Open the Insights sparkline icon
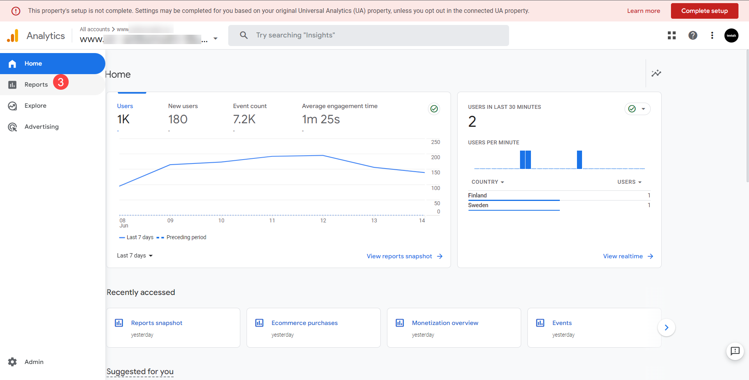 tap(656, 73)
